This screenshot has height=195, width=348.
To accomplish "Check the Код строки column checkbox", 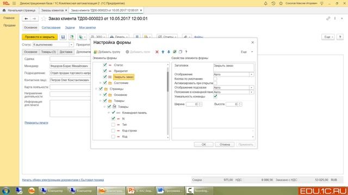I will pos(113,131).
